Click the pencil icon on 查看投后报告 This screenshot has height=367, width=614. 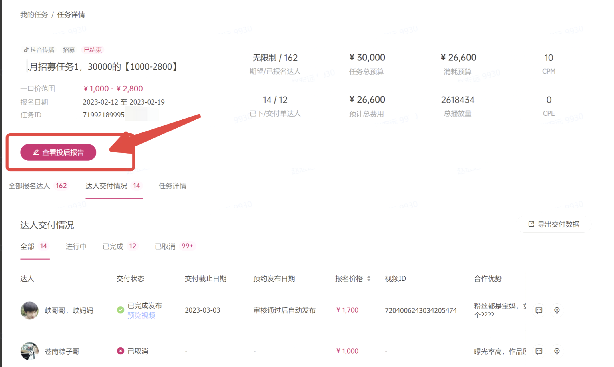tap(36, 152)
